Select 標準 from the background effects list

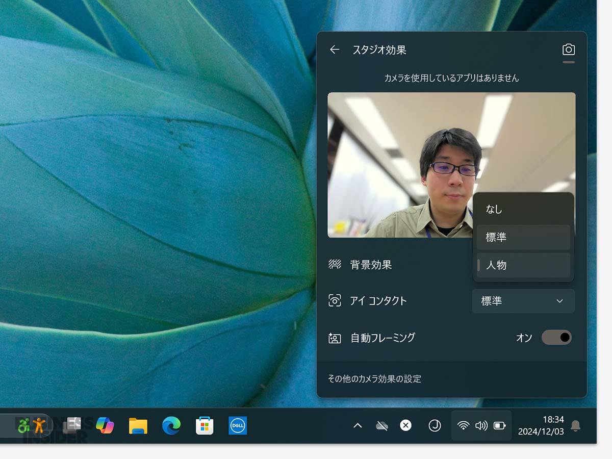point(523,237)
